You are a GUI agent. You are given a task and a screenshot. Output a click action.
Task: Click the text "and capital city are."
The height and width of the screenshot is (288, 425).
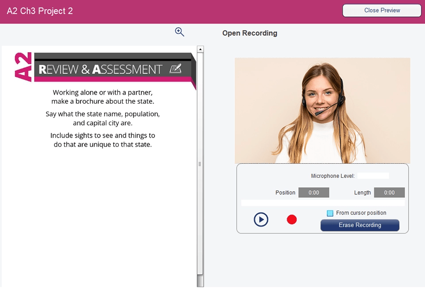tap(103, 123)
